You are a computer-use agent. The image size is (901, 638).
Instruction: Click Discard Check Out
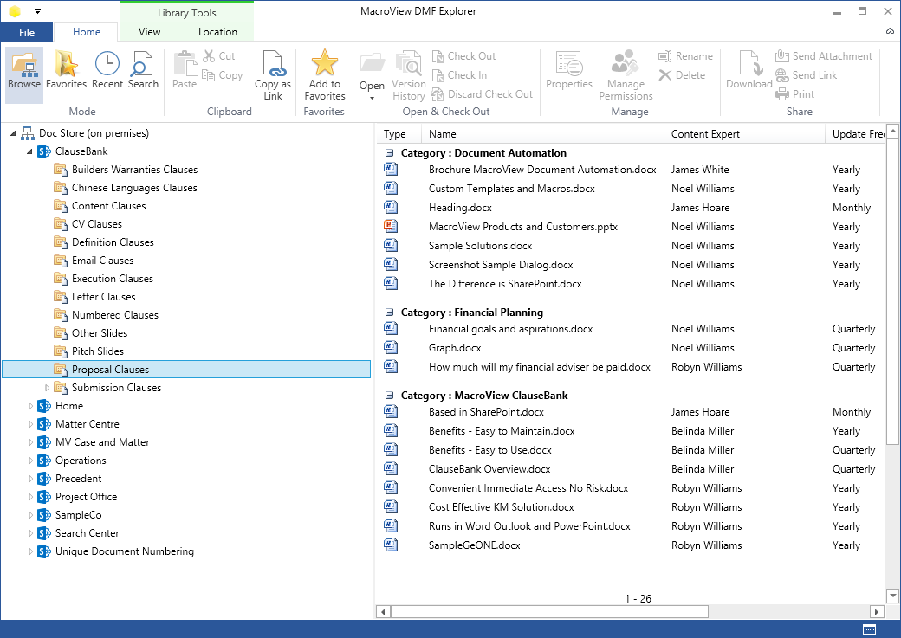click(482, 94)
